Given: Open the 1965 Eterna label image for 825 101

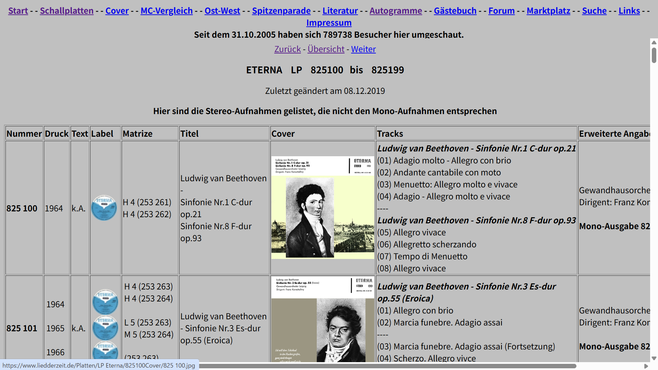Looking at the screenshot, I should tap(105, 328).
